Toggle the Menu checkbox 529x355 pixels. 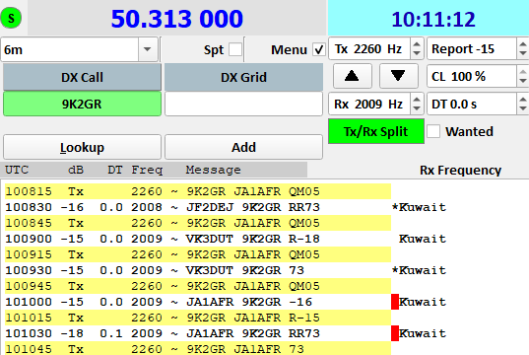coord(319,49)
